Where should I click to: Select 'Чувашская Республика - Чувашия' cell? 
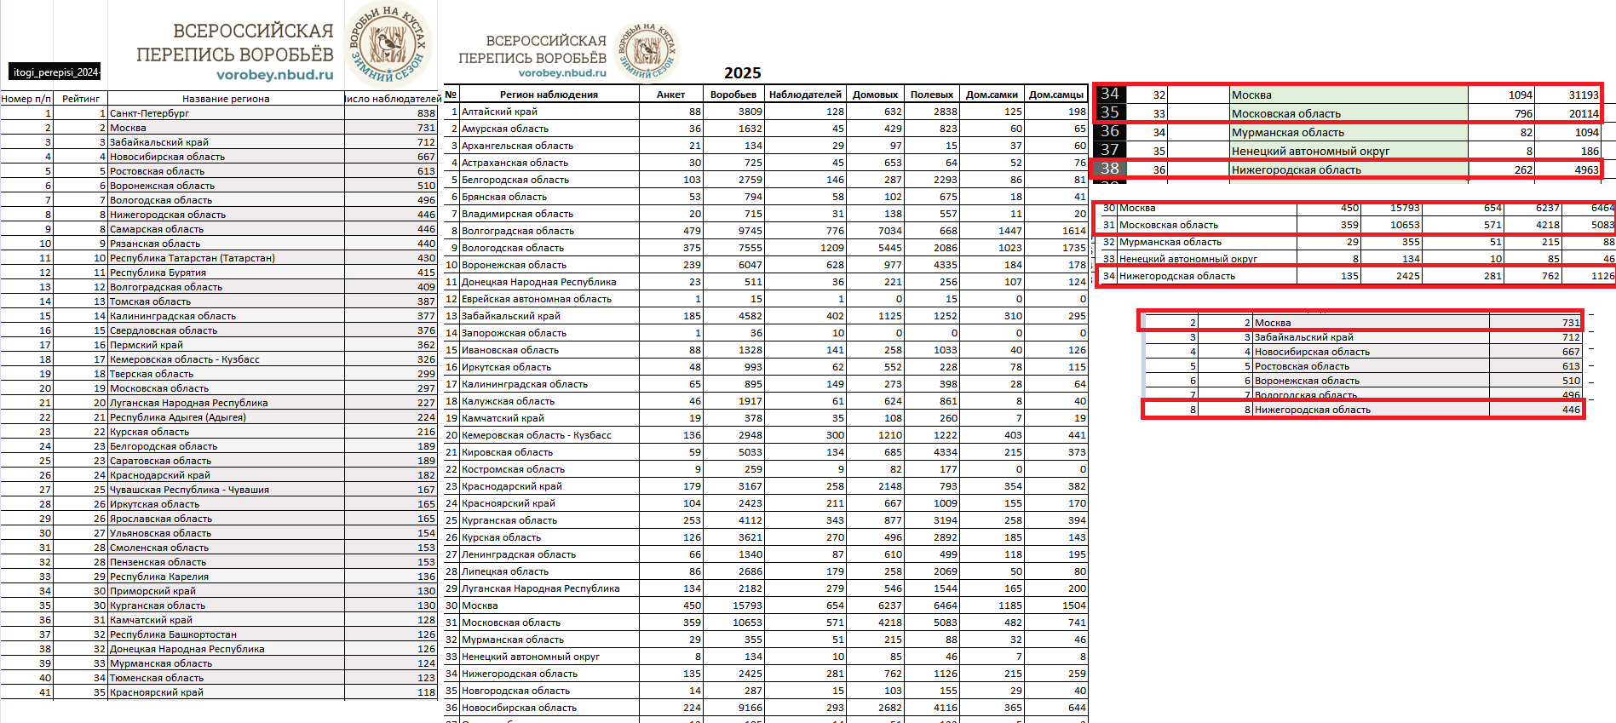[226, 490]
